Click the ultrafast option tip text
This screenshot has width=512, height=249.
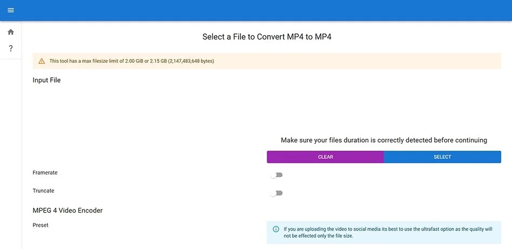click(x=388, y=232)
